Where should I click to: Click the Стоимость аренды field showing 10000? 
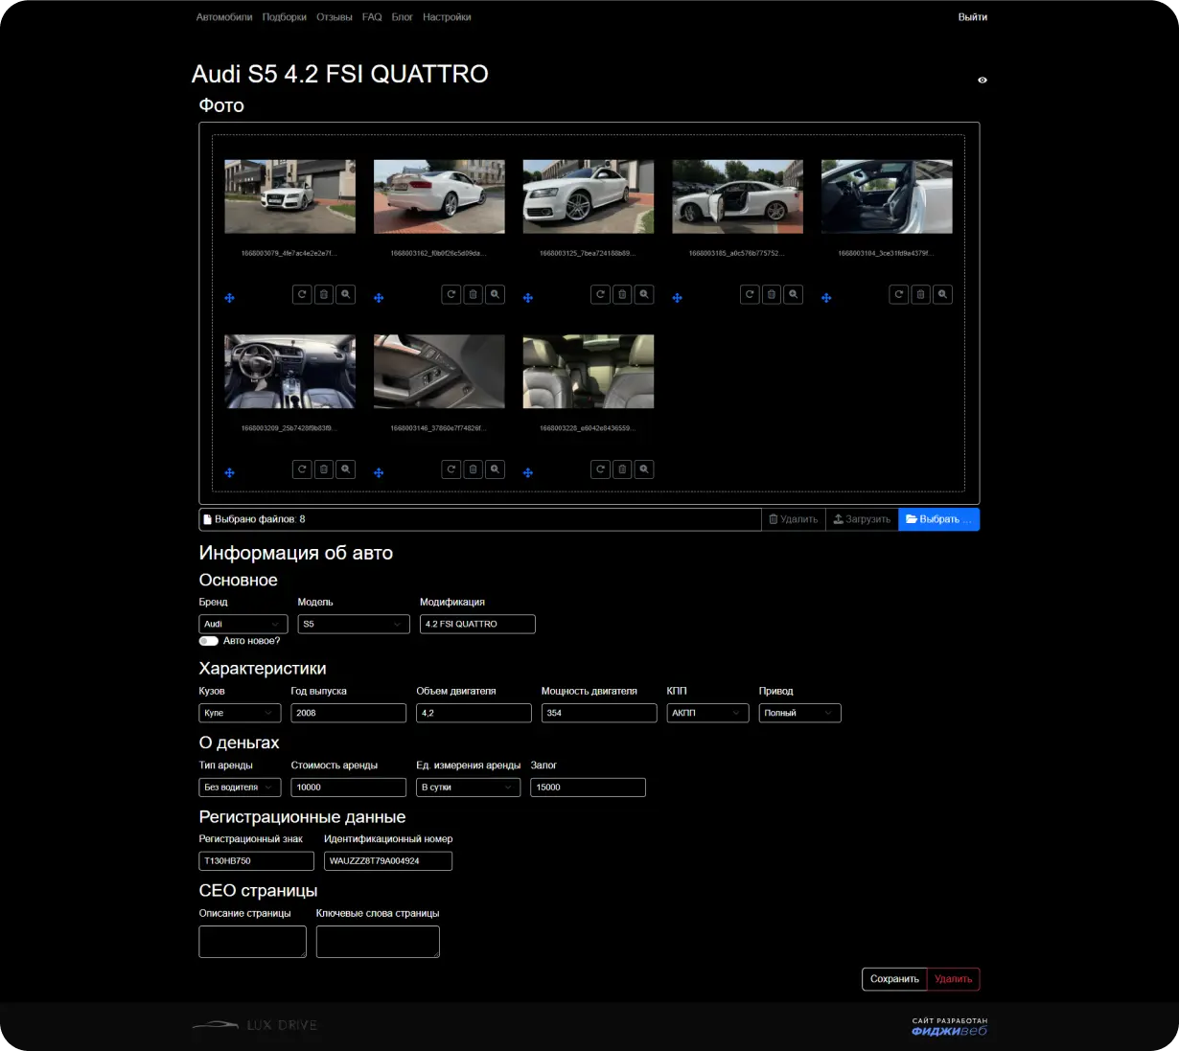(349, 788)
